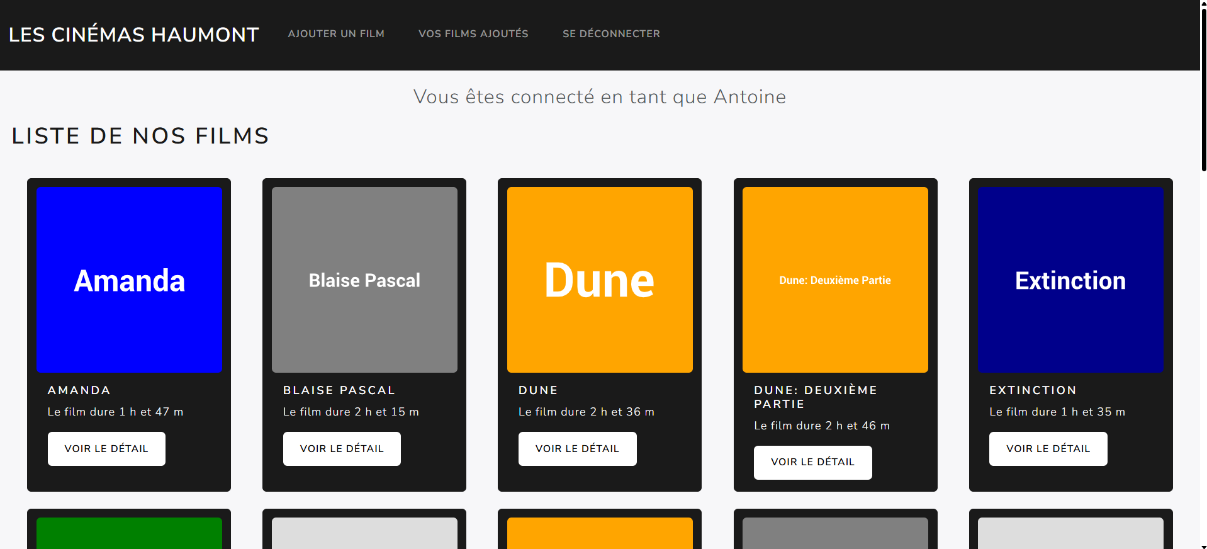Click the Dune: Deuxième Partie poster

[835, 280]
